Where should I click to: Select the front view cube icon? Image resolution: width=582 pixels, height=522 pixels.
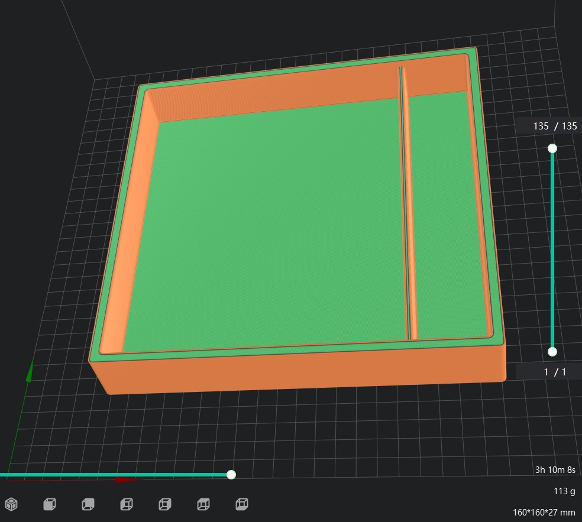[125, 504]
